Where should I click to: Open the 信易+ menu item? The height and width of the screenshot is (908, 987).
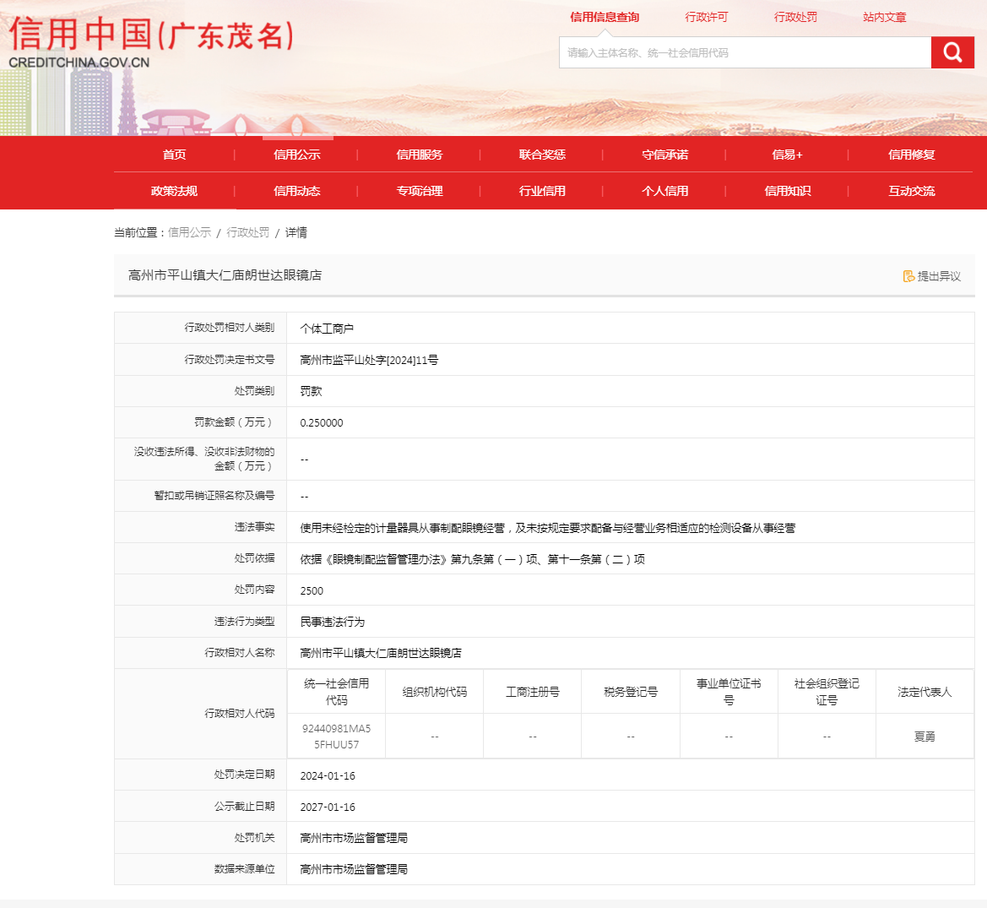click(787, 155)
